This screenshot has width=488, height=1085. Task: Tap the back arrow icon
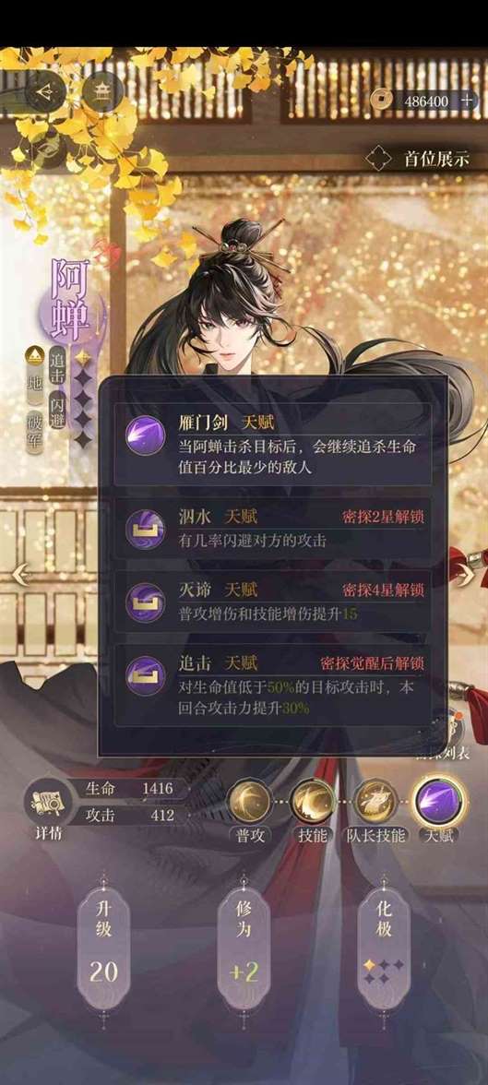pyautogui.click(x=46, y=90)
